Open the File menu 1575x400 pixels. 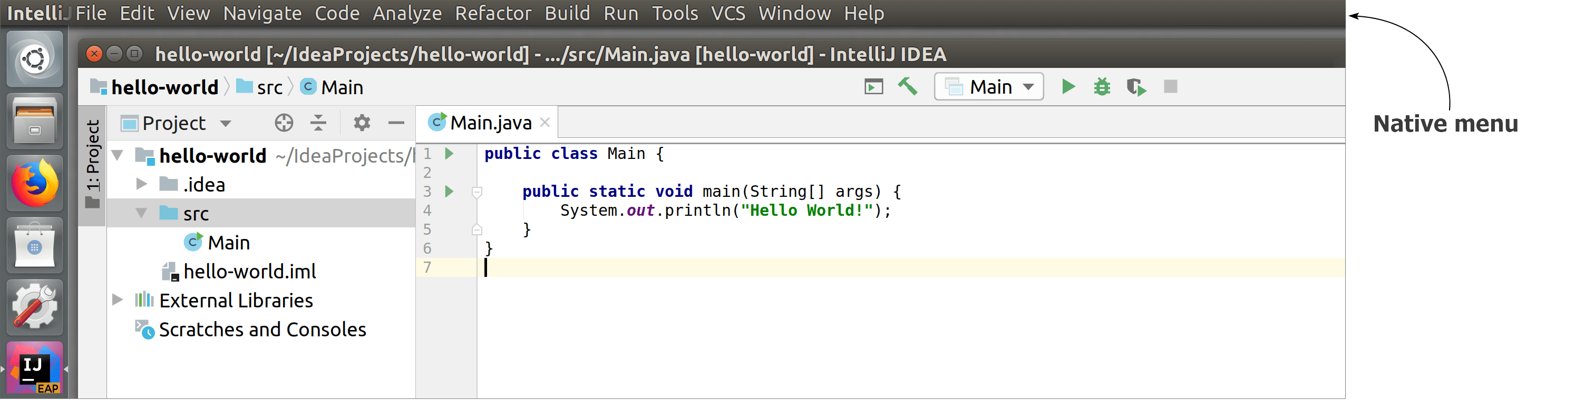(x=91, y=13)
